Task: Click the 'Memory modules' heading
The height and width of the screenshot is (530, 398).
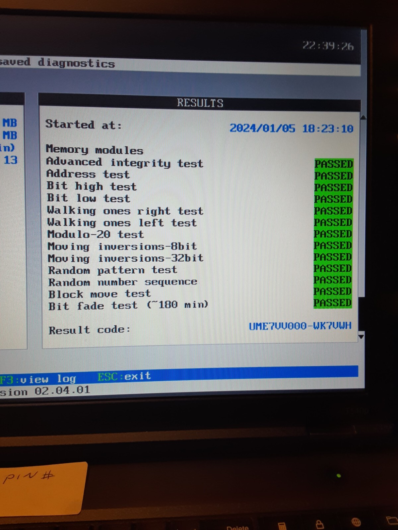Action: tap(95, 150)
